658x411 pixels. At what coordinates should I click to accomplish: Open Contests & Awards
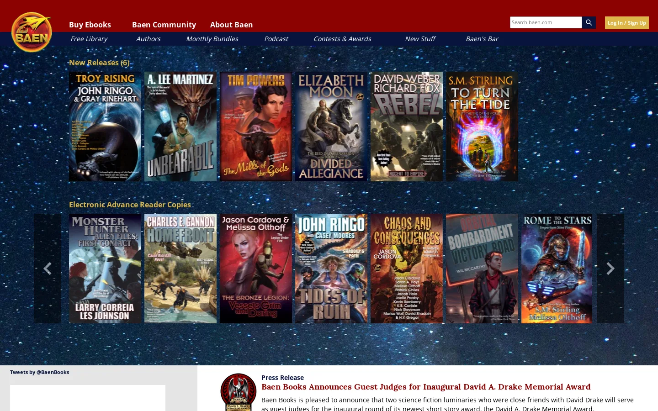pyautogui.click(x=342, y=39)
